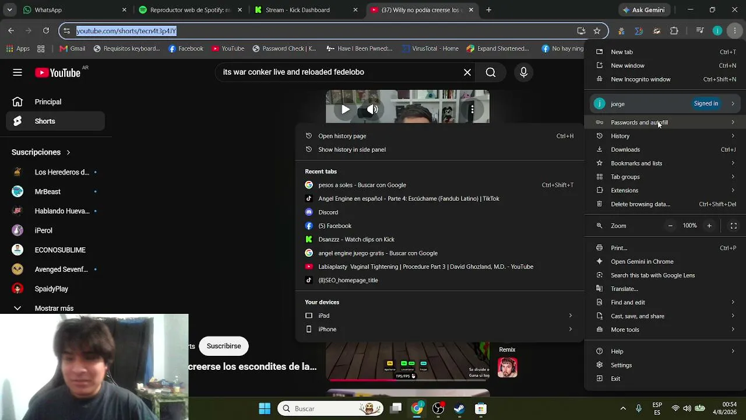Play the Shorts video
This screenshot has width=746, height=420.
(346, 109)
